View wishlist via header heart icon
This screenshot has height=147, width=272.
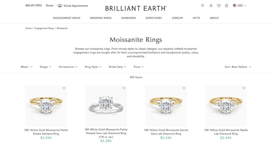(219, 6)
